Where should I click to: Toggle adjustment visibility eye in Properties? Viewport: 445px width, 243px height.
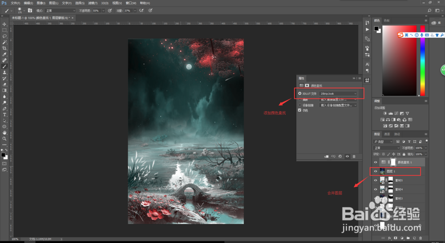click(x=347, y=156)
